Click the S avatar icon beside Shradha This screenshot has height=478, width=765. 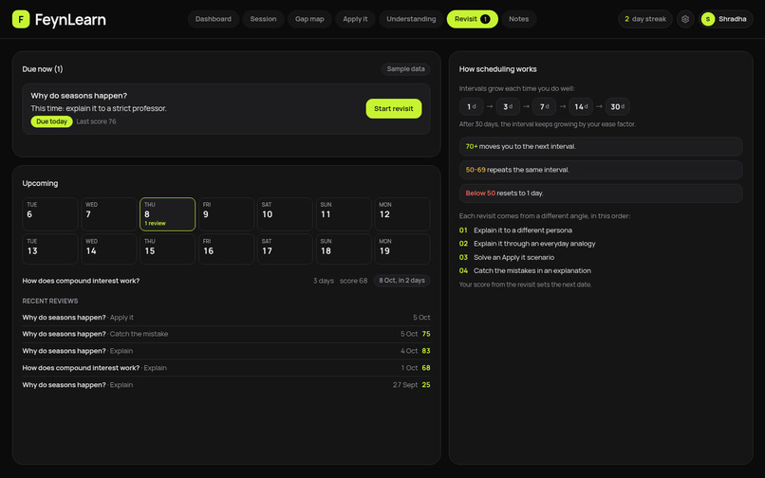(x=707, y=19)
